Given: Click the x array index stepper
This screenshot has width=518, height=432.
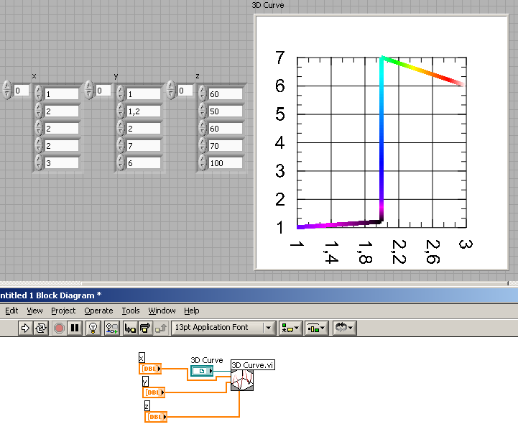Looking at the screenshot, I should tap(7, 90).
